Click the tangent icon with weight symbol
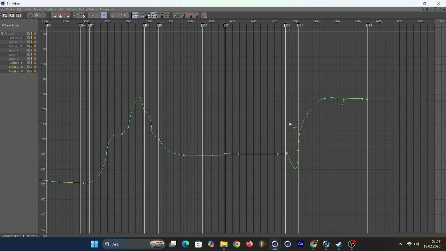Image resolution: width=446 pixels, height=251 pixels. coord(161,16)
